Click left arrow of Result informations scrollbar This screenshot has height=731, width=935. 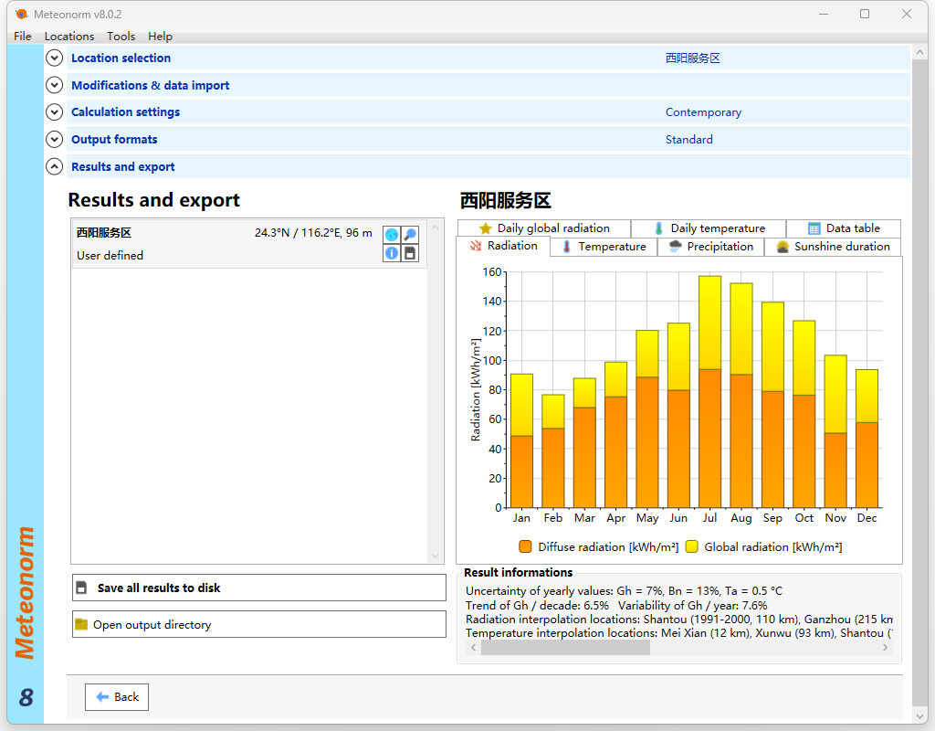pyautogui.click(x=474, y=648)
